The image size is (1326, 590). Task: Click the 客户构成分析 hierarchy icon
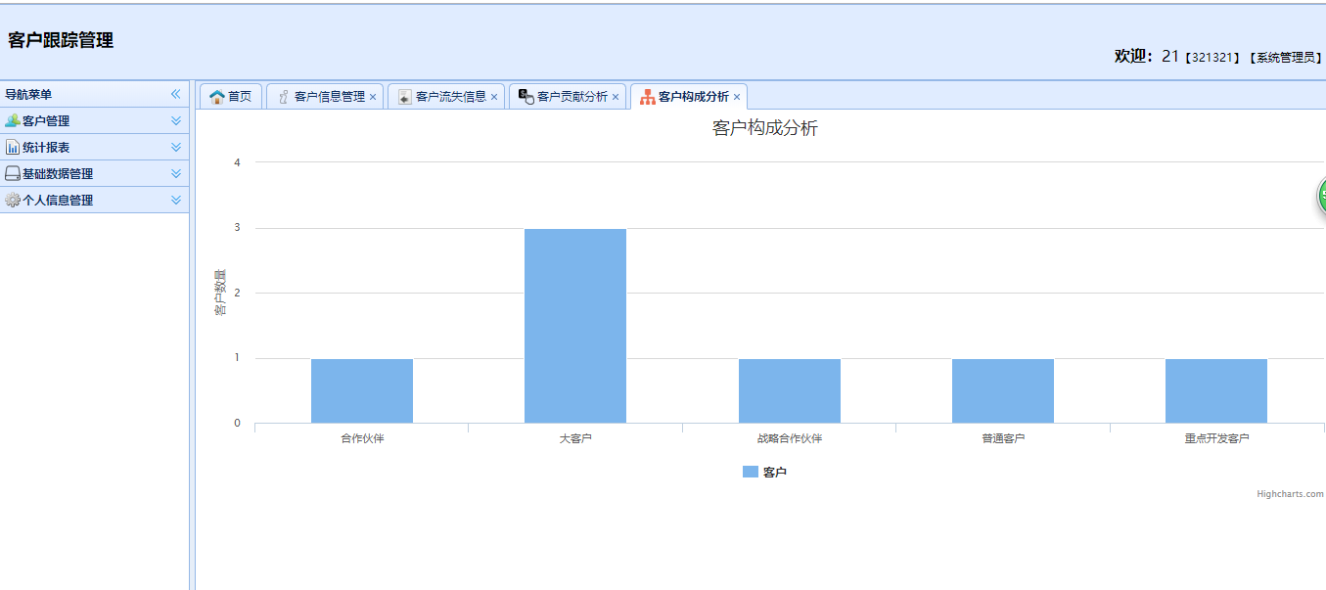pos(648,97)
